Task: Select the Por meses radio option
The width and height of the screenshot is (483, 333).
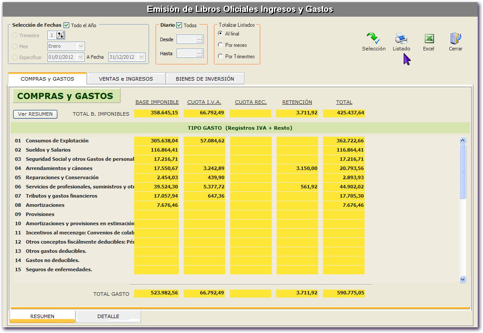Action: [220, 45]
